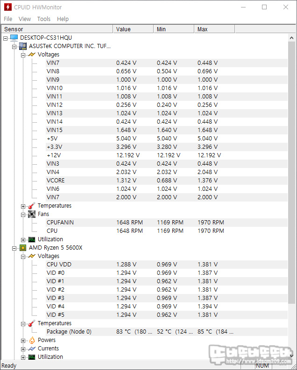Expand the Currents section

click(23, 349)
